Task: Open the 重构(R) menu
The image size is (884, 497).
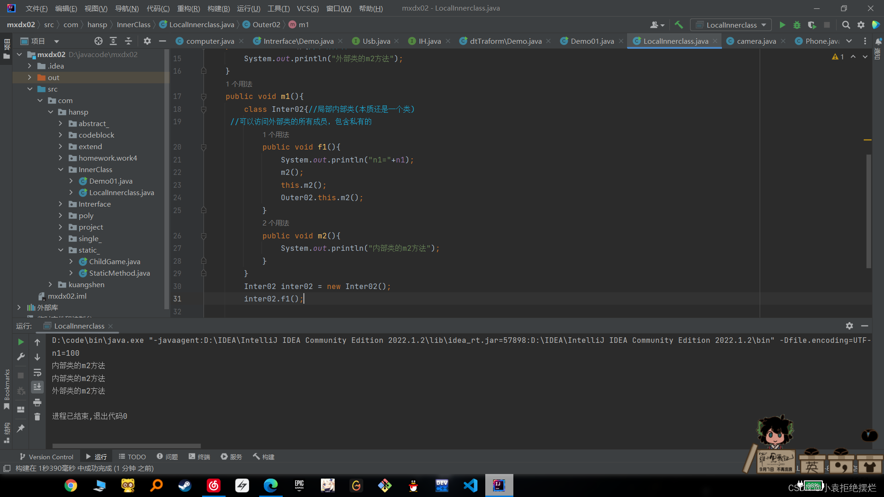Action: (x=188, y=8)
